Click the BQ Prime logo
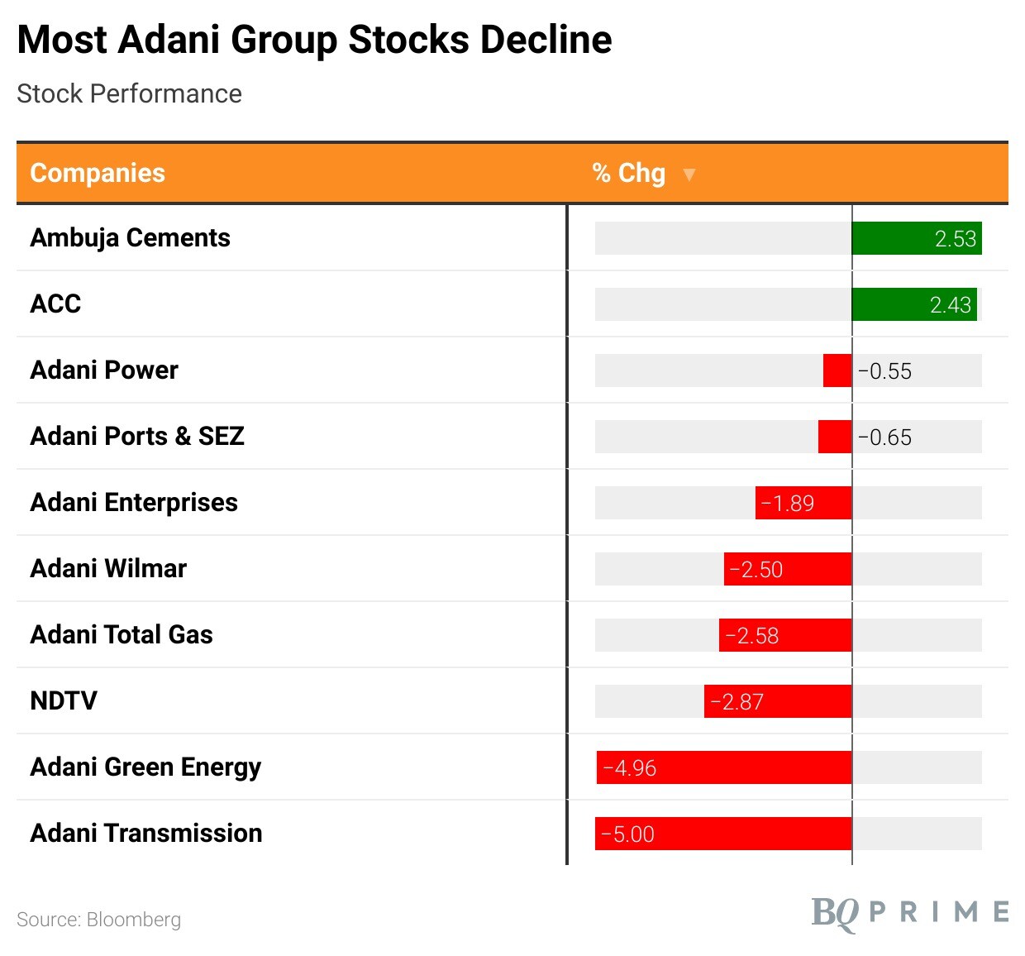 click(x=909, y=912)
